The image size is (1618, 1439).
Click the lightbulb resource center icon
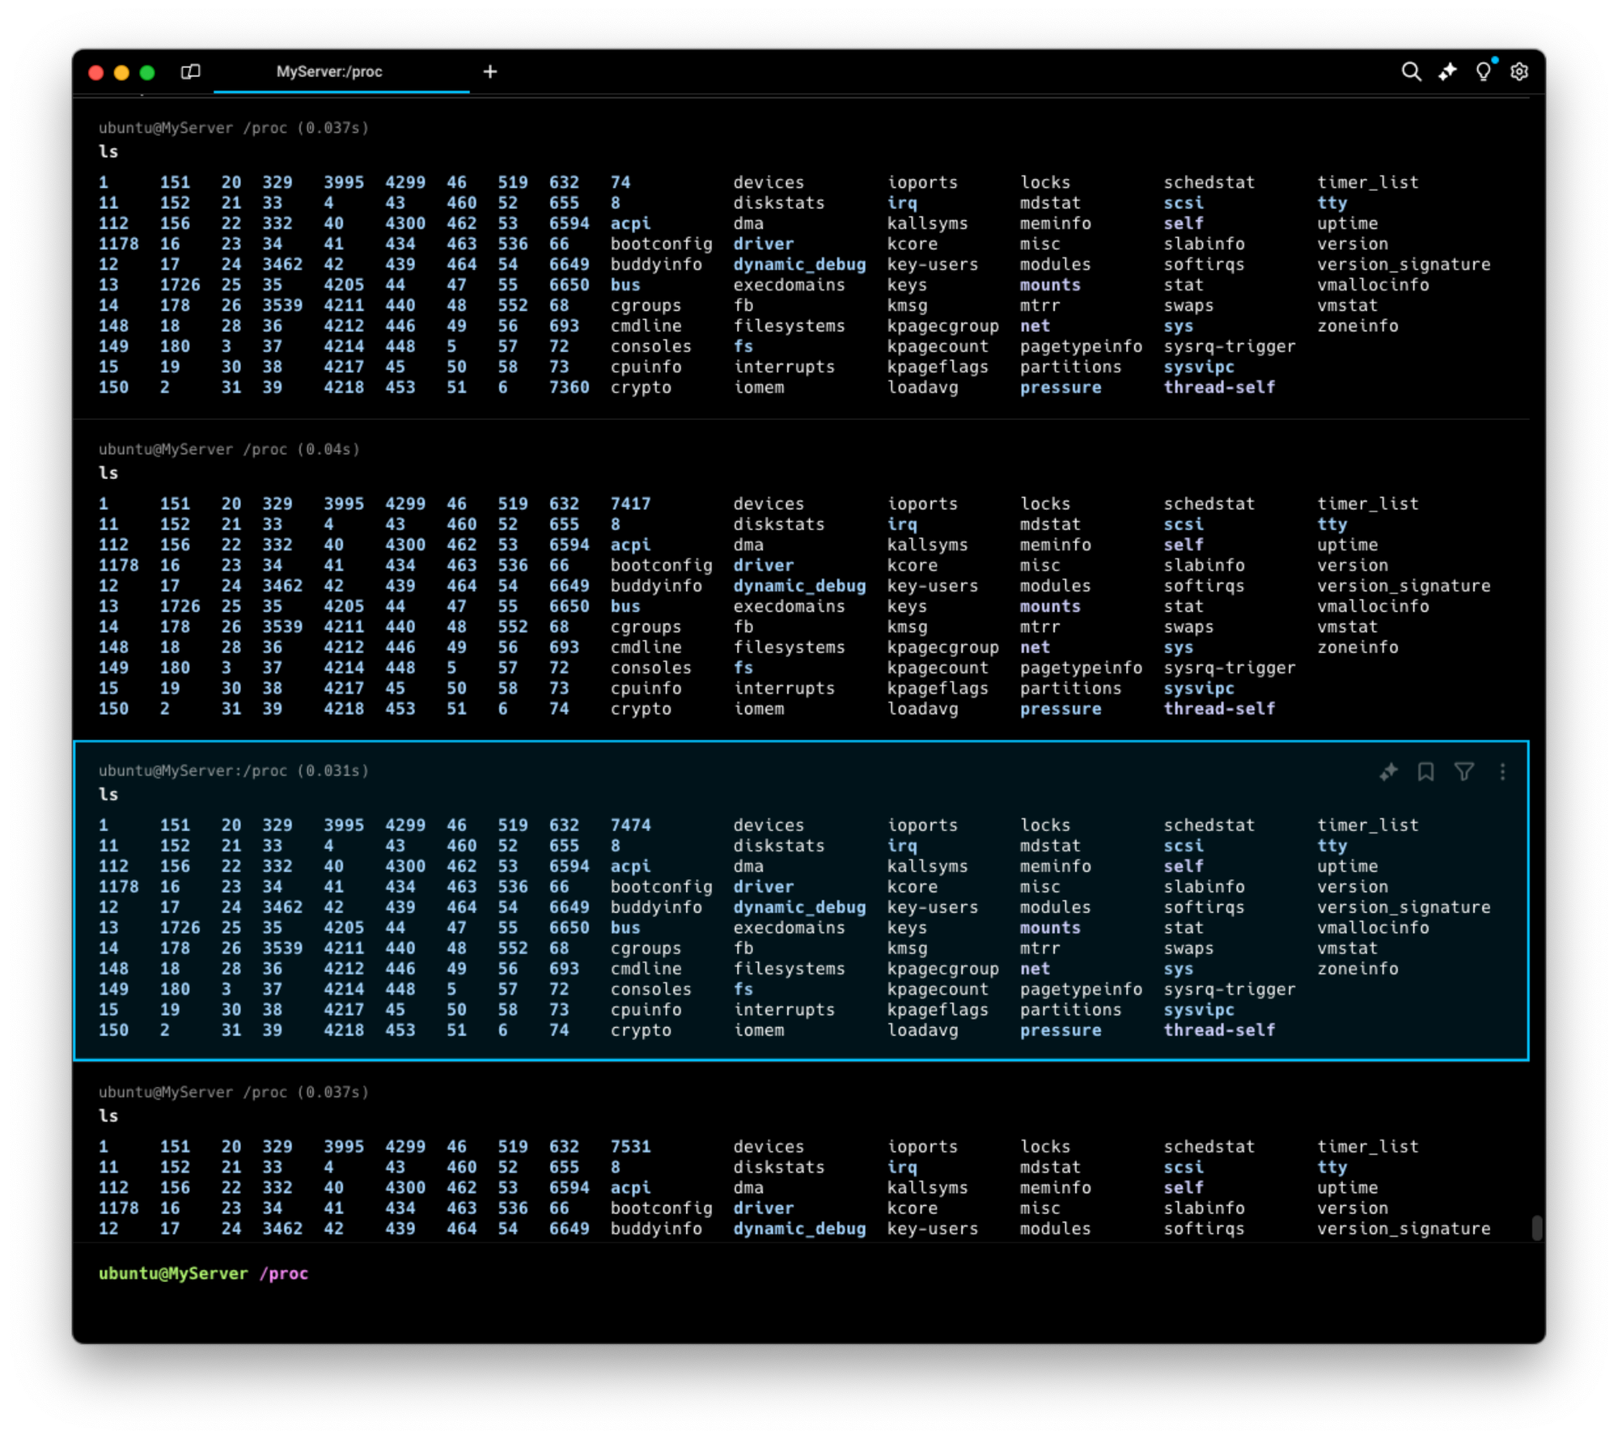tap(1483, 72)
